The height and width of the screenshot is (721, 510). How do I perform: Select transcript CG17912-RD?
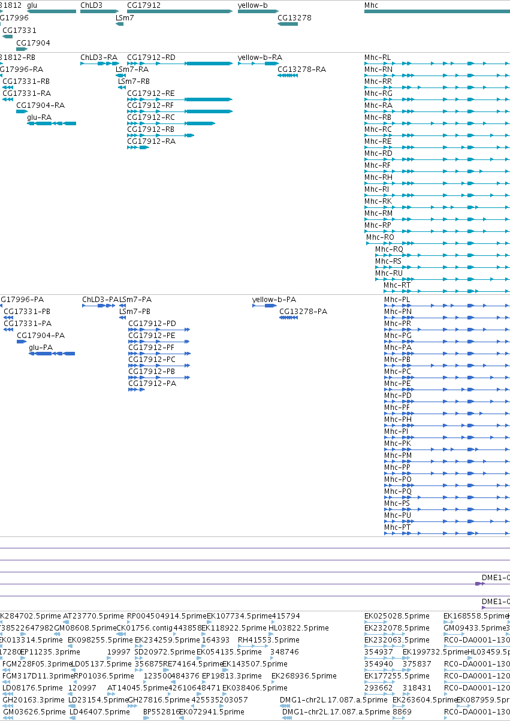point(151,58)
